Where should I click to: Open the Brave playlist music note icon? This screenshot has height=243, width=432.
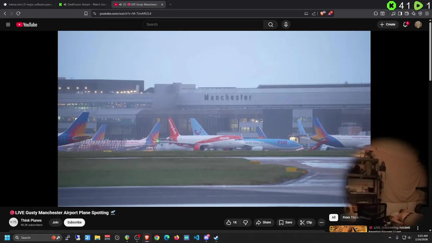[393, 13]
